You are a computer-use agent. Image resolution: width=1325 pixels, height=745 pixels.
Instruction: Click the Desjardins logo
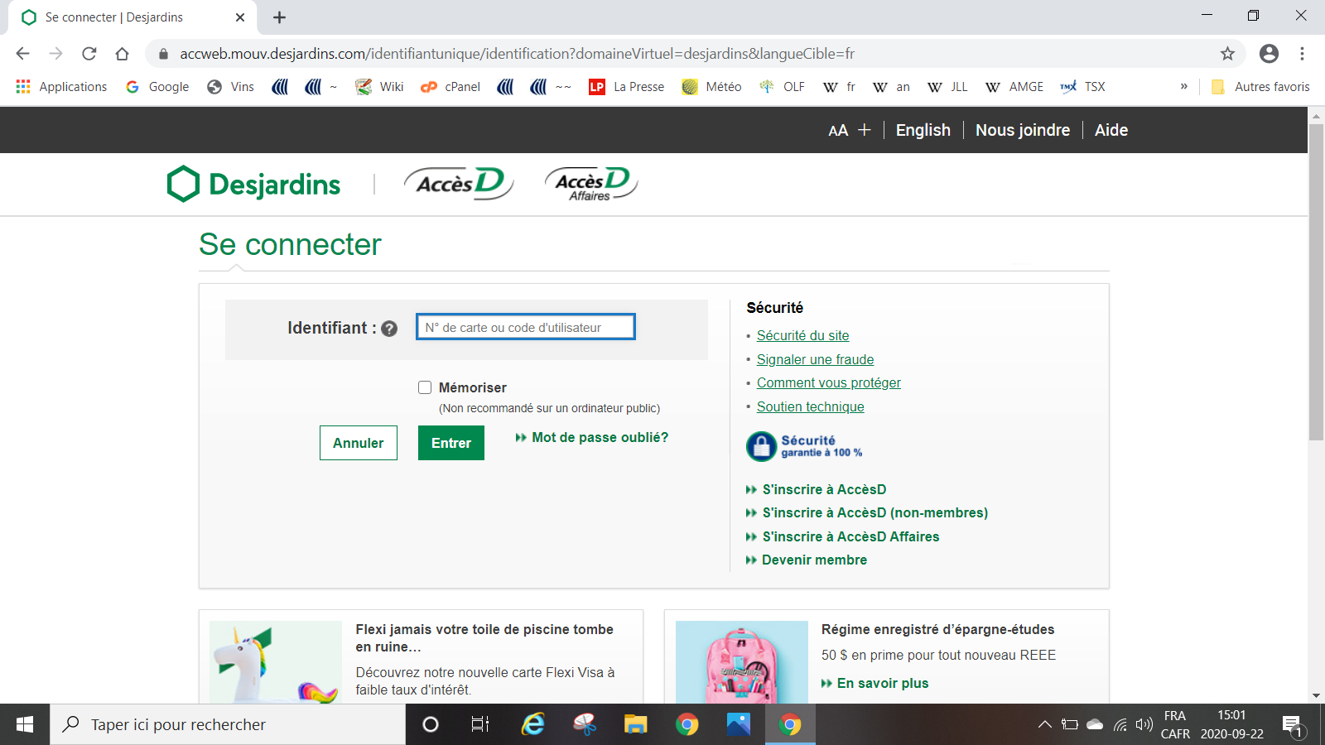[x=253, y=184]
